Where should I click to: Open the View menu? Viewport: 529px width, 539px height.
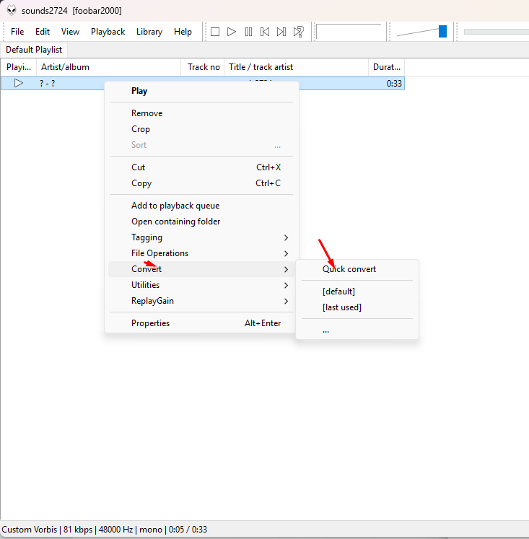click(x=70, y=32)
